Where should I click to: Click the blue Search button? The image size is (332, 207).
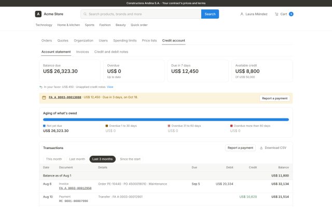coord(210,14)
